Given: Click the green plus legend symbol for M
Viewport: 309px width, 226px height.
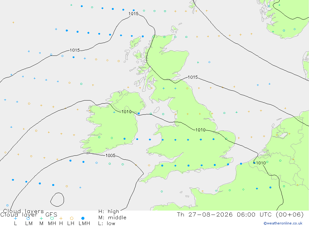Looking at the screenshot, I should [41, 218].
